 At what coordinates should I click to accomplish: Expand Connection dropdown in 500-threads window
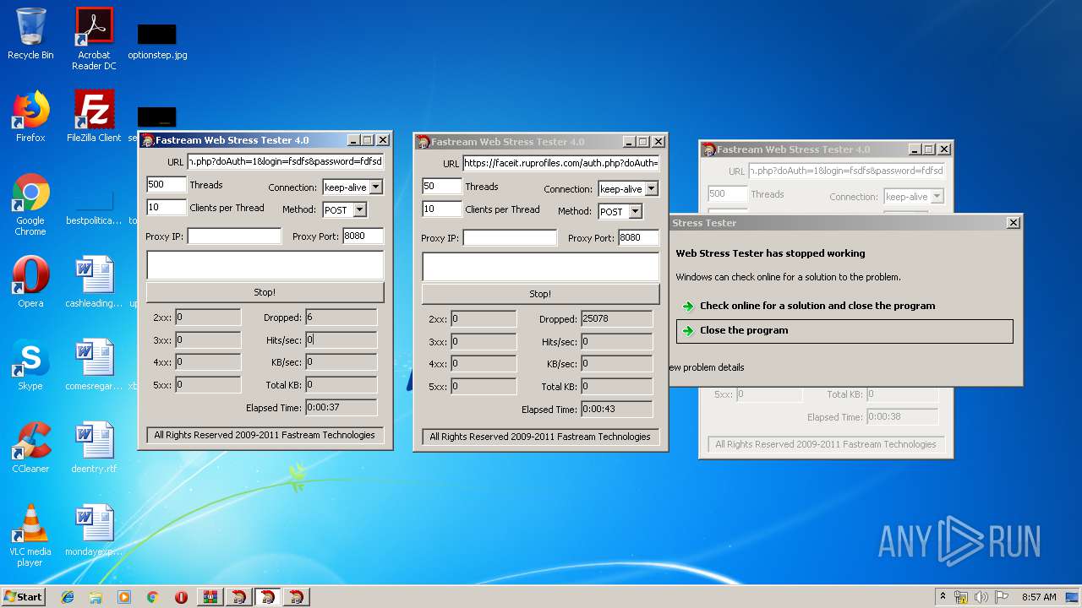[376, 187]
